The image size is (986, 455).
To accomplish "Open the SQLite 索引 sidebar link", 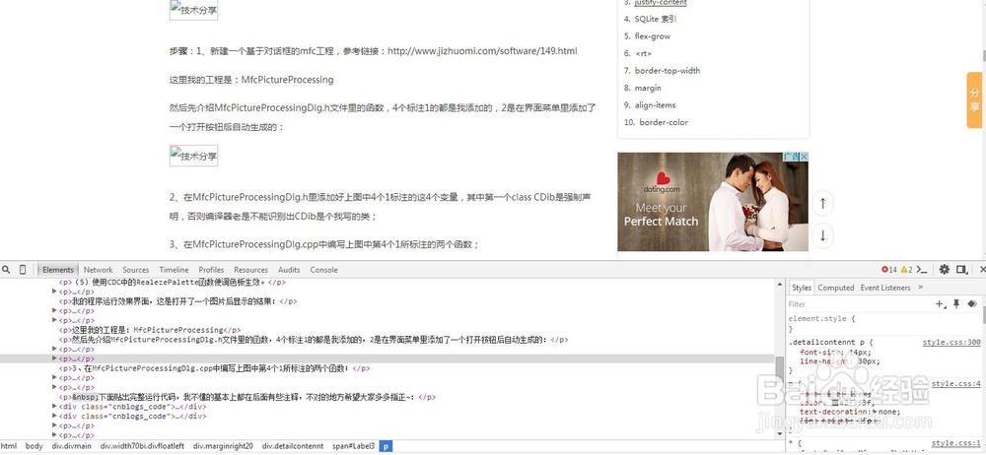I will coord(656,19).
